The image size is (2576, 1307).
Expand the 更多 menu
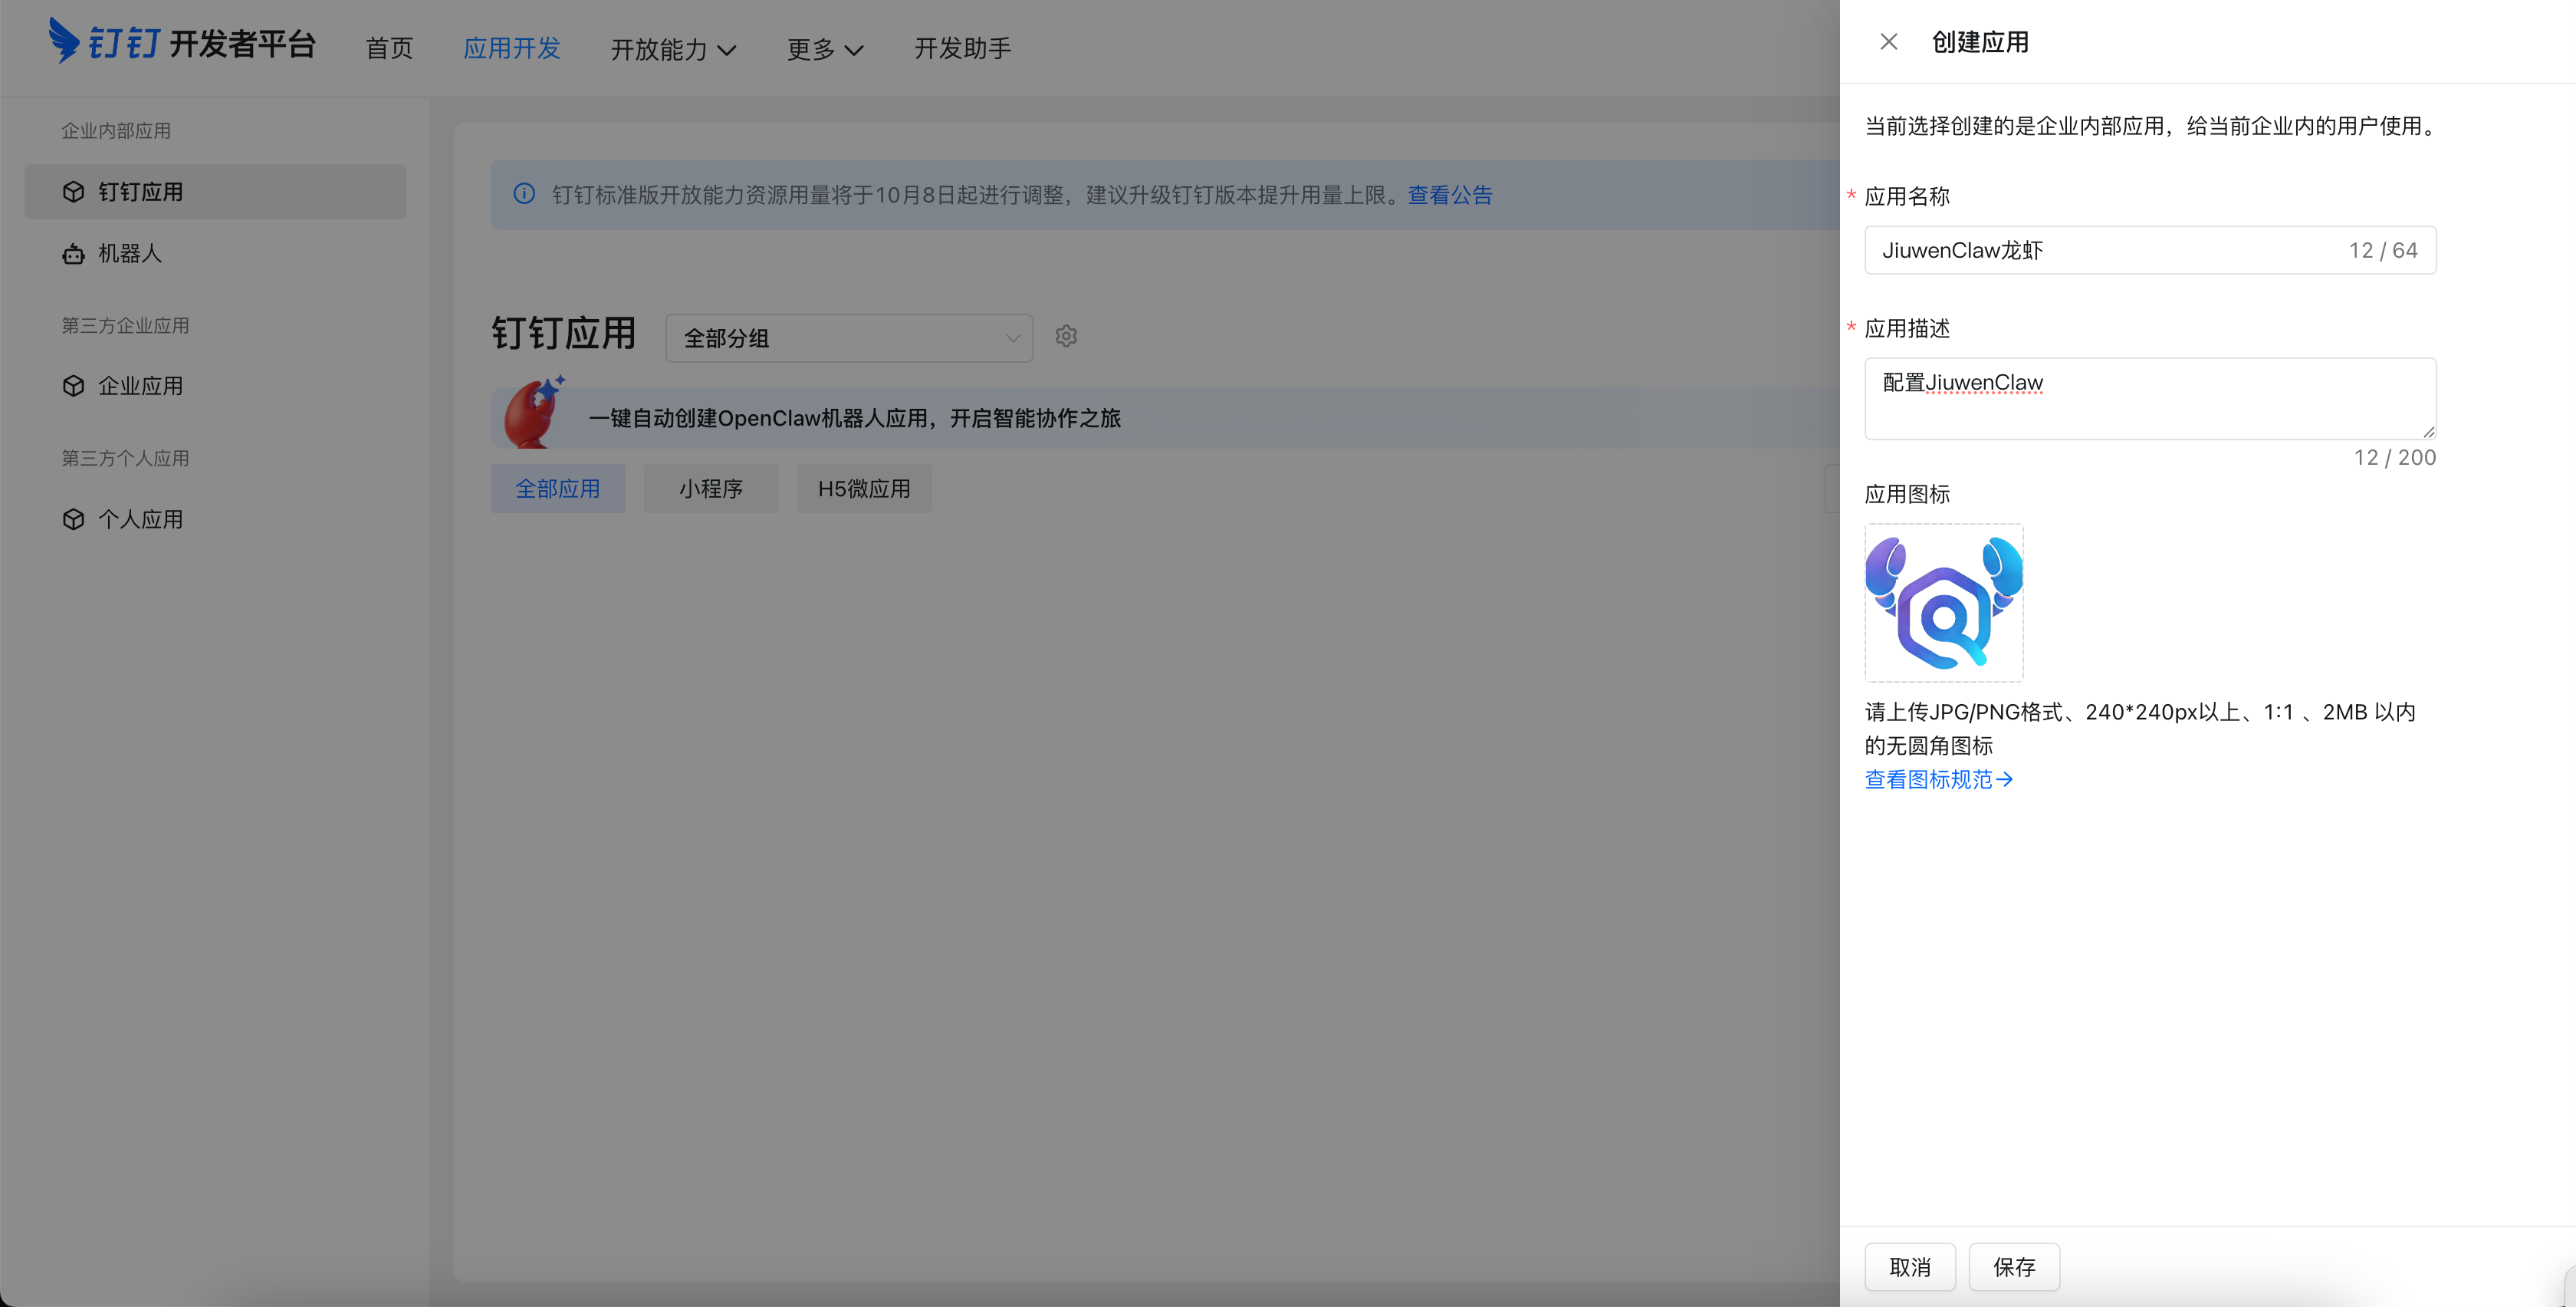tap(825, 49)
